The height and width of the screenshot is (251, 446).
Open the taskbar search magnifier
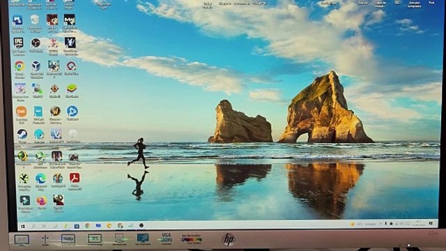point(33,226)
